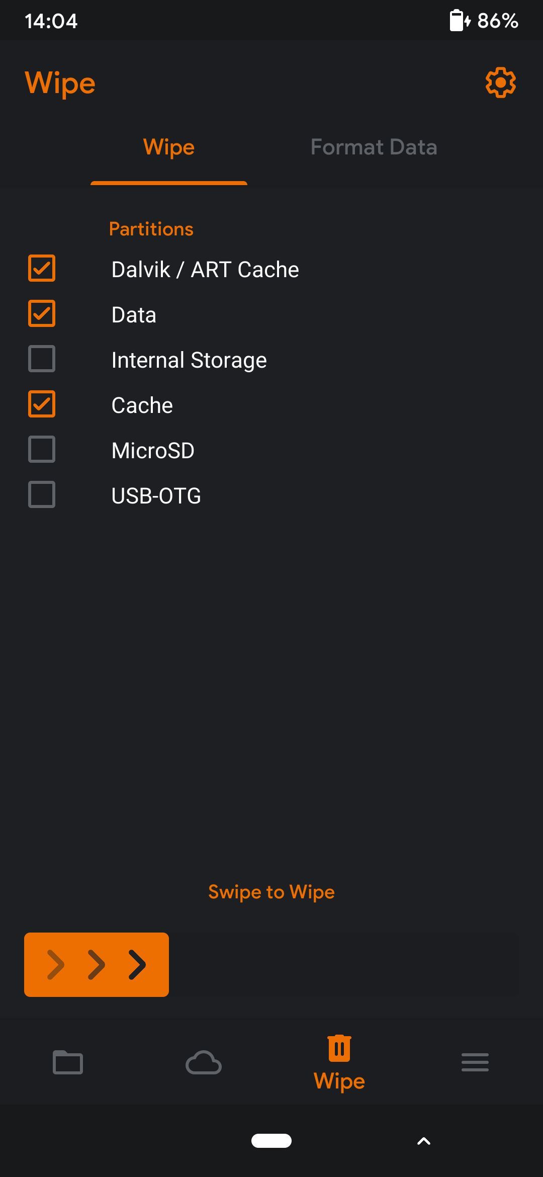543x1177 pixels.
Task: Select the Wipe trash can icon
Action: tap(339, 1049)
